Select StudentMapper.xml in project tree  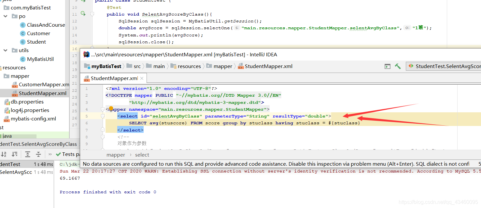click(43, 93)
